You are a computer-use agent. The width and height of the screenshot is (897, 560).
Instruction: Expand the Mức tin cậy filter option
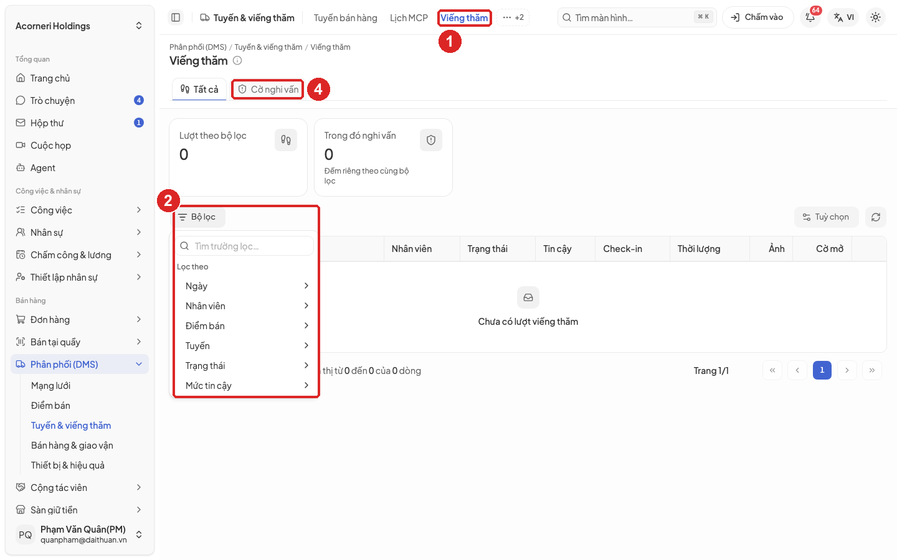[247, 386]
